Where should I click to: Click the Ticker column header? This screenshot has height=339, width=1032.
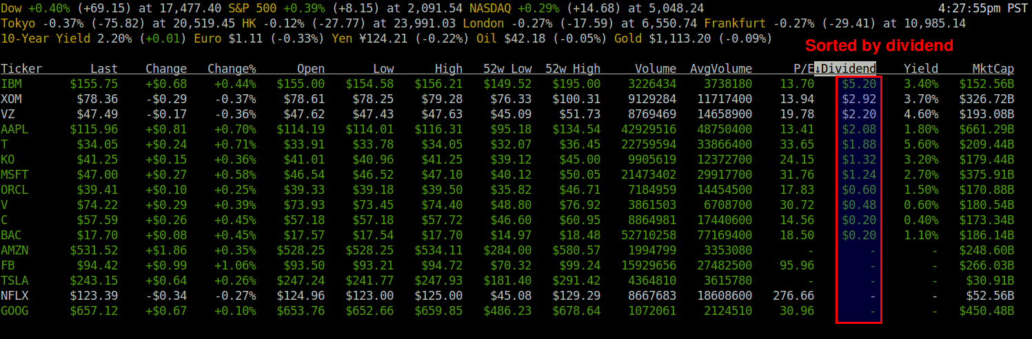tap(21, 69)
